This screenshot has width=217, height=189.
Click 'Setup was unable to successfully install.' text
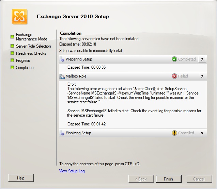tap(91, 51)
